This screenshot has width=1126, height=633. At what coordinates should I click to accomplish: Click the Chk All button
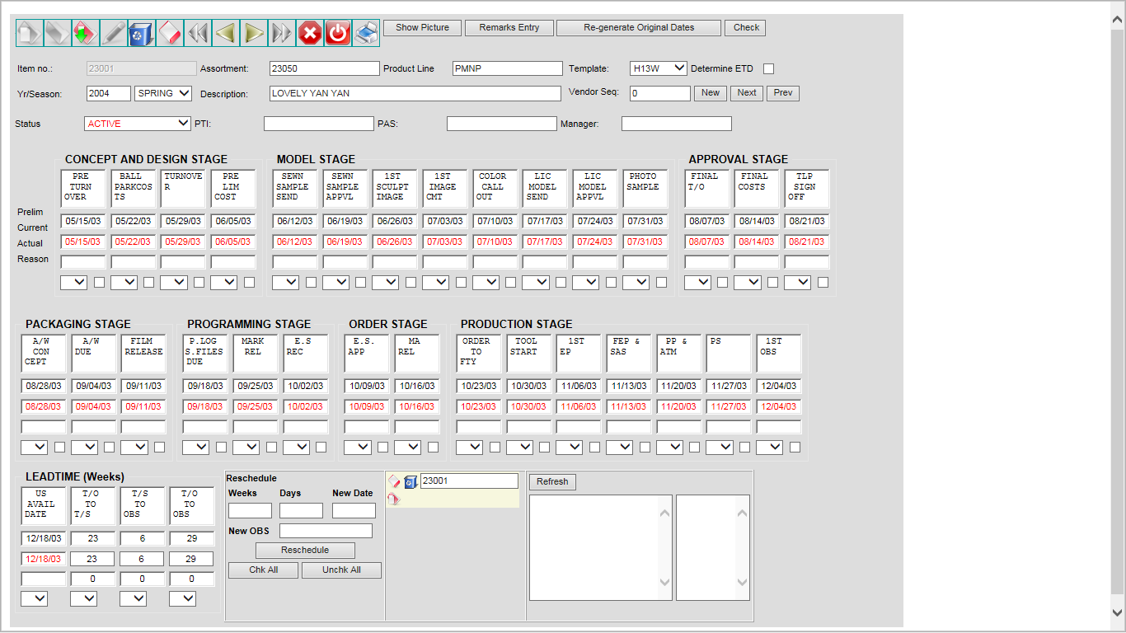(263, 570)
